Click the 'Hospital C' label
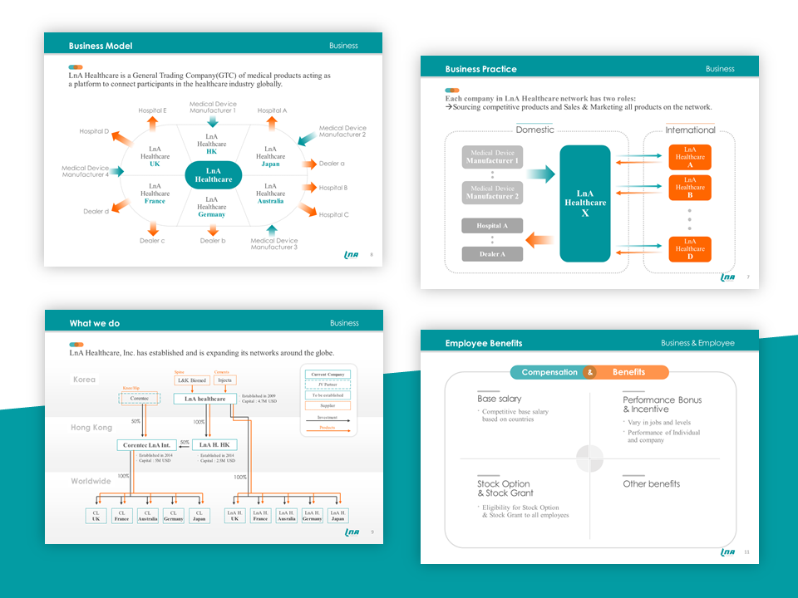 point(333,214)
